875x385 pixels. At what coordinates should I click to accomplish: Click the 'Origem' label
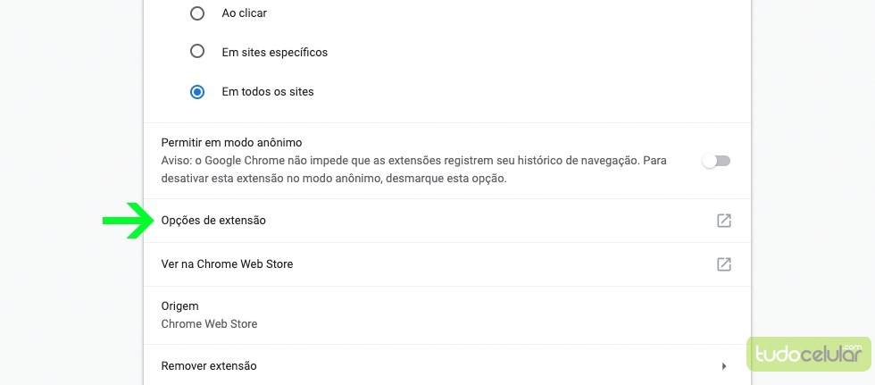pos(179,306)
